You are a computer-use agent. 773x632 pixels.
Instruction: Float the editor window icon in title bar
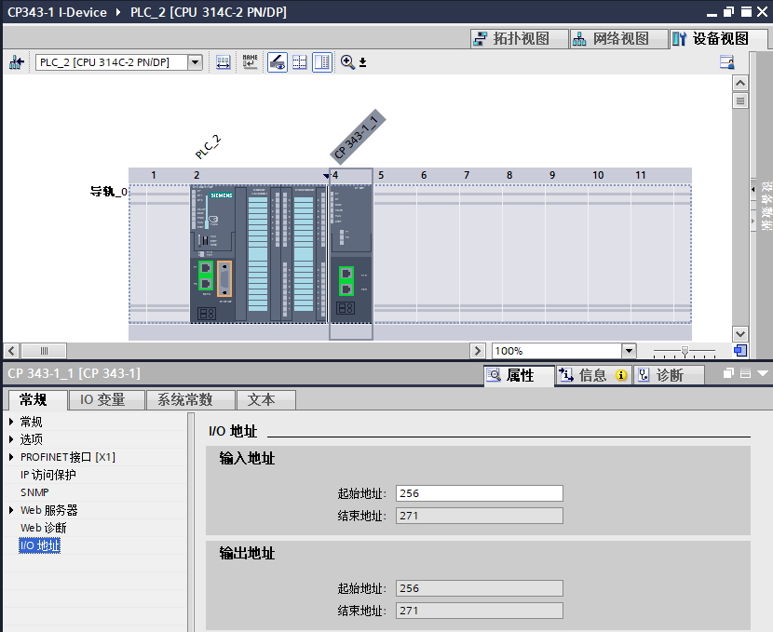pos(728,11)
